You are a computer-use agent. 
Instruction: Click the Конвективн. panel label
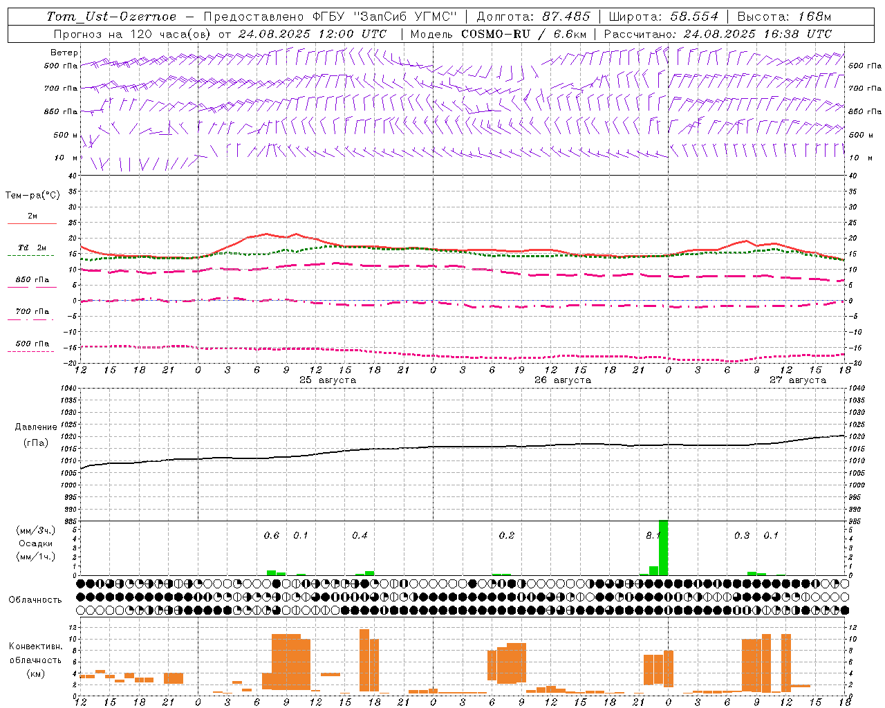(x=35, y=646)
